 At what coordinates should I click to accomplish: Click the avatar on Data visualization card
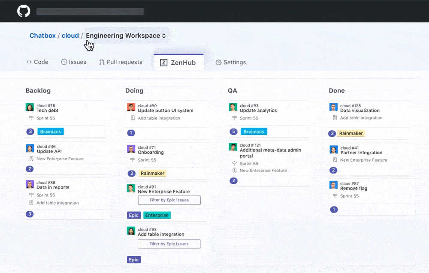coord(333,107)
